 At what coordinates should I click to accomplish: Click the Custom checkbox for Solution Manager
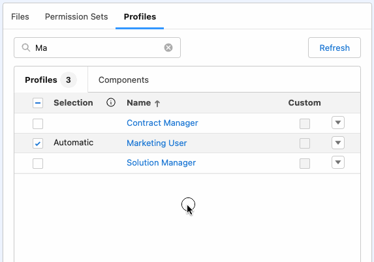pos(305,164)
